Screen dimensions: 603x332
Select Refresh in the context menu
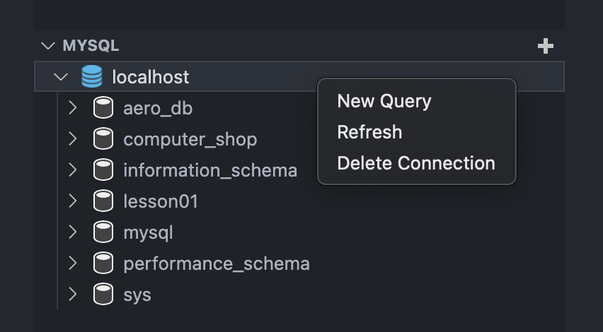click(x=369, y=132)
